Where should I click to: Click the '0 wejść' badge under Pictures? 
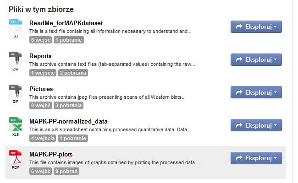point(40,105)
